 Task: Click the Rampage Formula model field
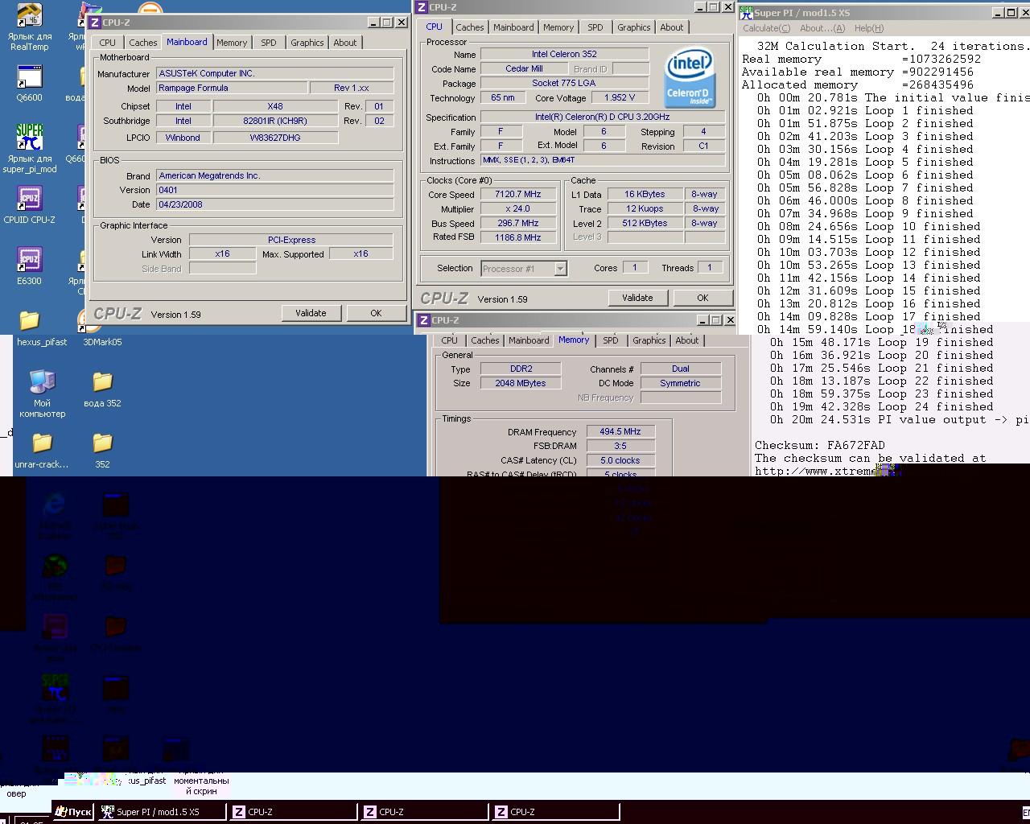[231, 88]
